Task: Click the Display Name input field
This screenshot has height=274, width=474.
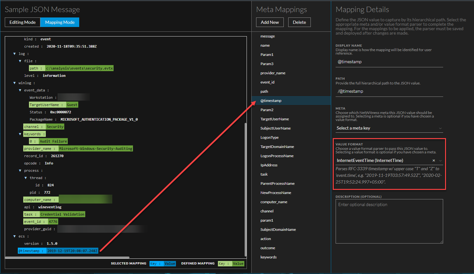Action: (389, 62)
